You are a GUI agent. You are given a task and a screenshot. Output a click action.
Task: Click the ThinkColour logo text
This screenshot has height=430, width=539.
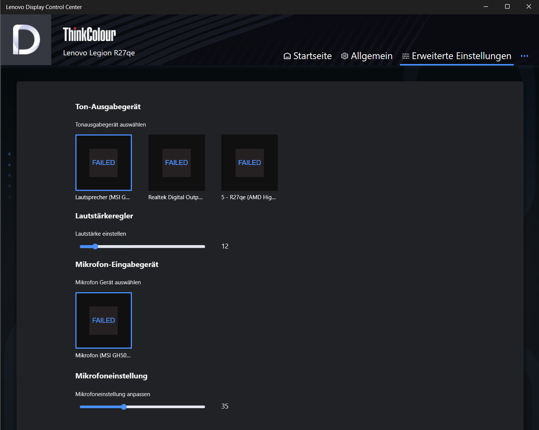[89, 34]
